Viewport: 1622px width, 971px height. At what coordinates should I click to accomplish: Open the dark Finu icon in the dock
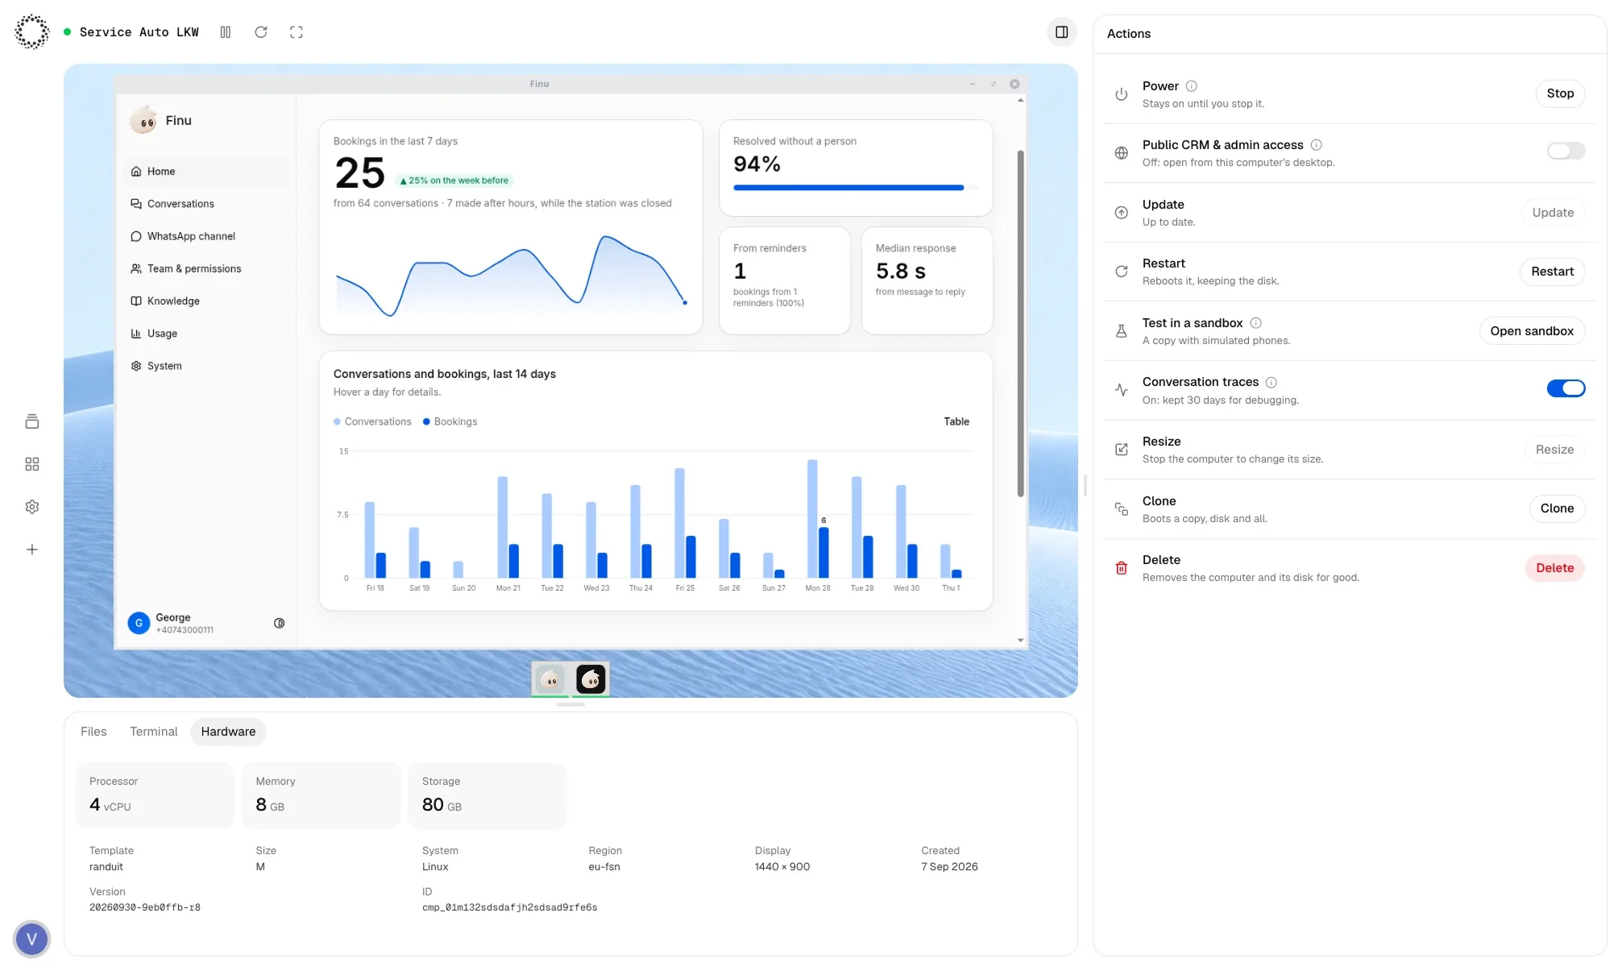(x=591, y=679)
